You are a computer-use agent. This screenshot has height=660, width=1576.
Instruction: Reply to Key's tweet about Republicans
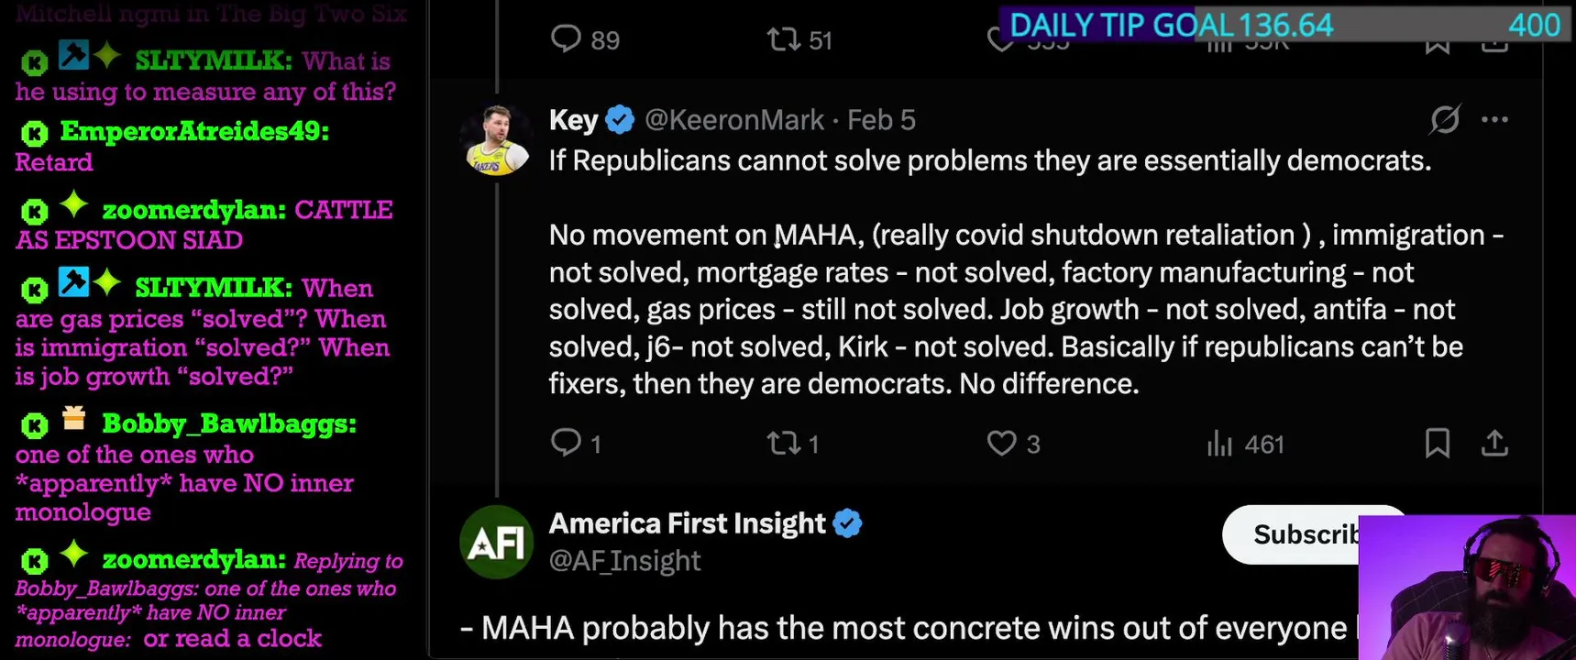click(566, 443)
